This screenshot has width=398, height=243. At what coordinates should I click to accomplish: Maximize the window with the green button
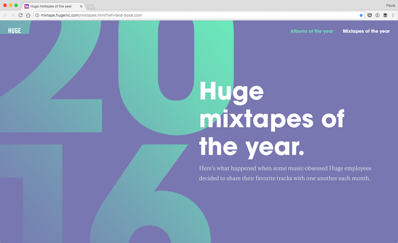[16, 6]
